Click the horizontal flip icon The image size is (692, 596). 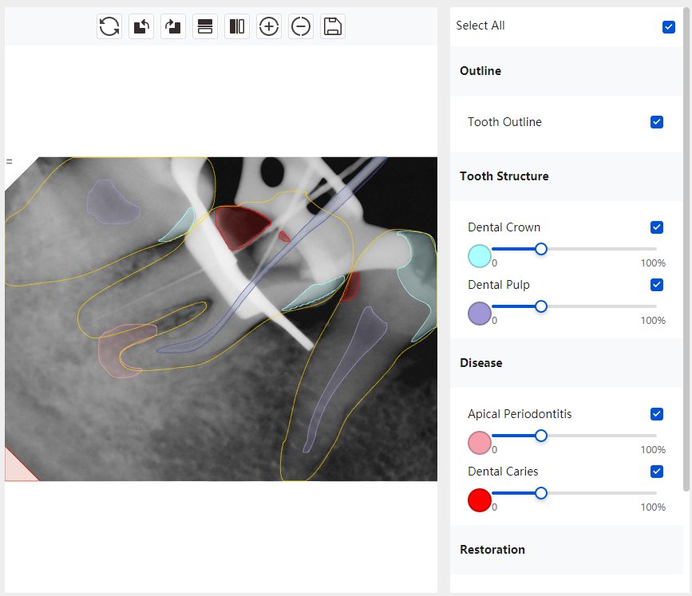click(237, 26)
